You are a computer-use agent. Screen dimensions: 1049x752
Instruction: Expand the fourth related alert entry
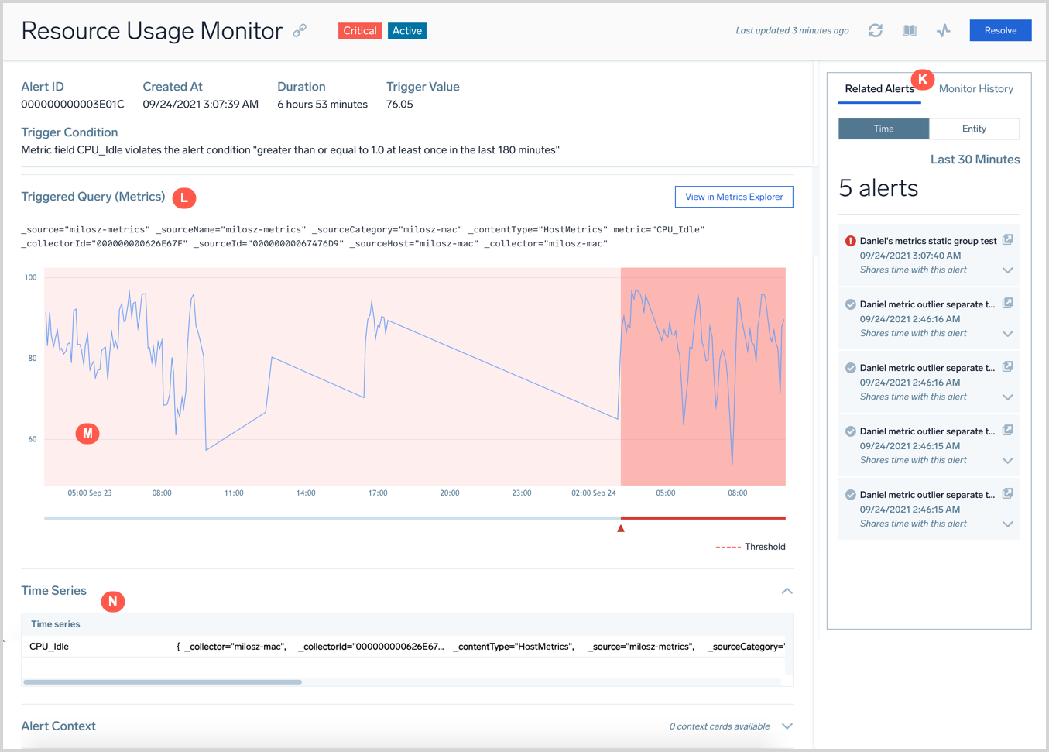coord(1007,461)
